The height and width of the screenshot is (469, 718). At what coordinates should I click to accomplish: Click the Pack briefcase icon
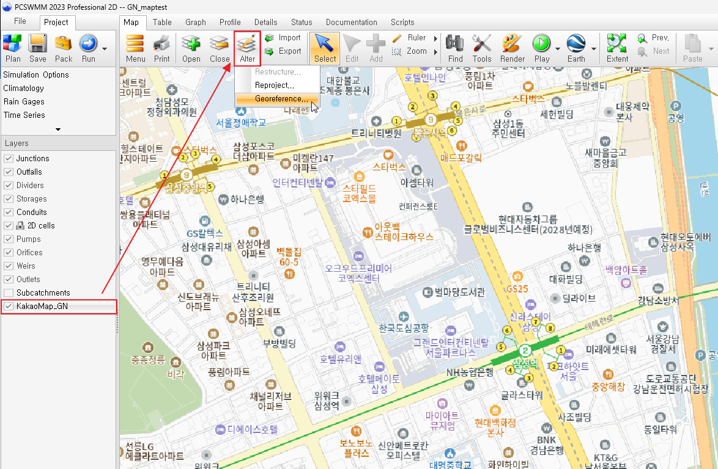pyautogui.click(x=63, y=43)
